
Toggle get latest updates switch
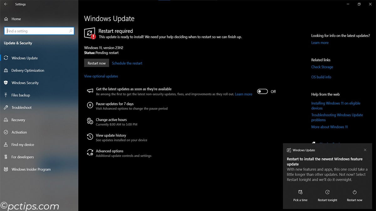263,92
